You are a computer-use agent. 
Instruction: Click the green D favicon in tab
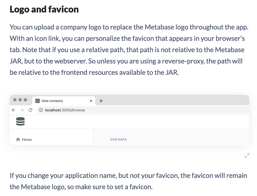38,101
